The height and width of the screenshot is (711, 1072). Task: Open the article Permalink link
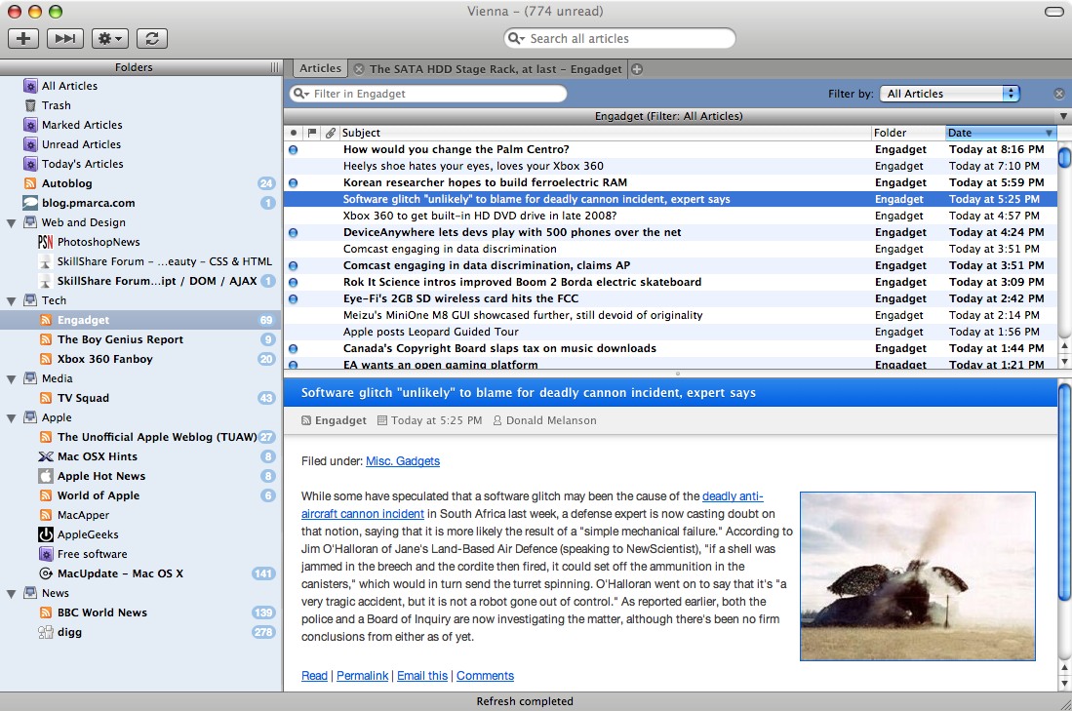click(x=362, y=676)
